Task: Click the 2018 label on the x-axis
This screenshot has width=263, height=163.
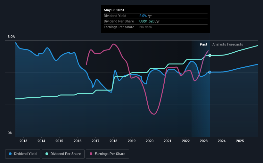Action: pos(113,141)
